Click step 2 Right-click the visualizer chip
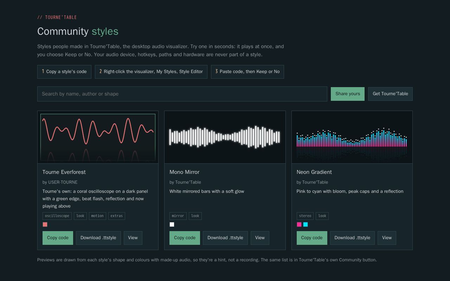Image resolution: width=450 pixels, height=281 pixels. (151, 72)
